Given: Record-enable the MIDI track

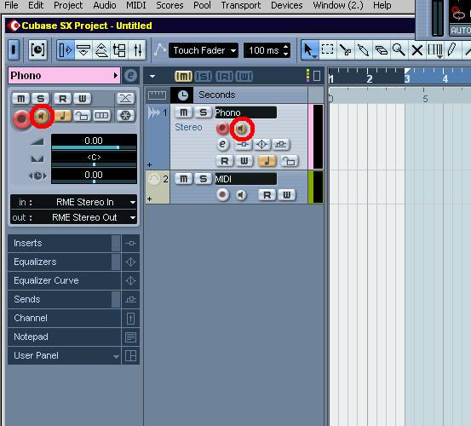Looking at the screenshot, I should point(222,195).
